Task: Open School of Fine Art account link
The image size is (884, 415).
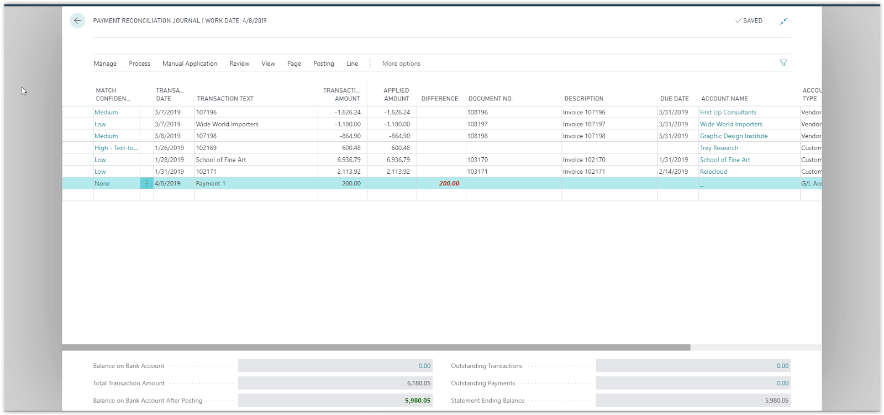Action: (x=725, y=159)
